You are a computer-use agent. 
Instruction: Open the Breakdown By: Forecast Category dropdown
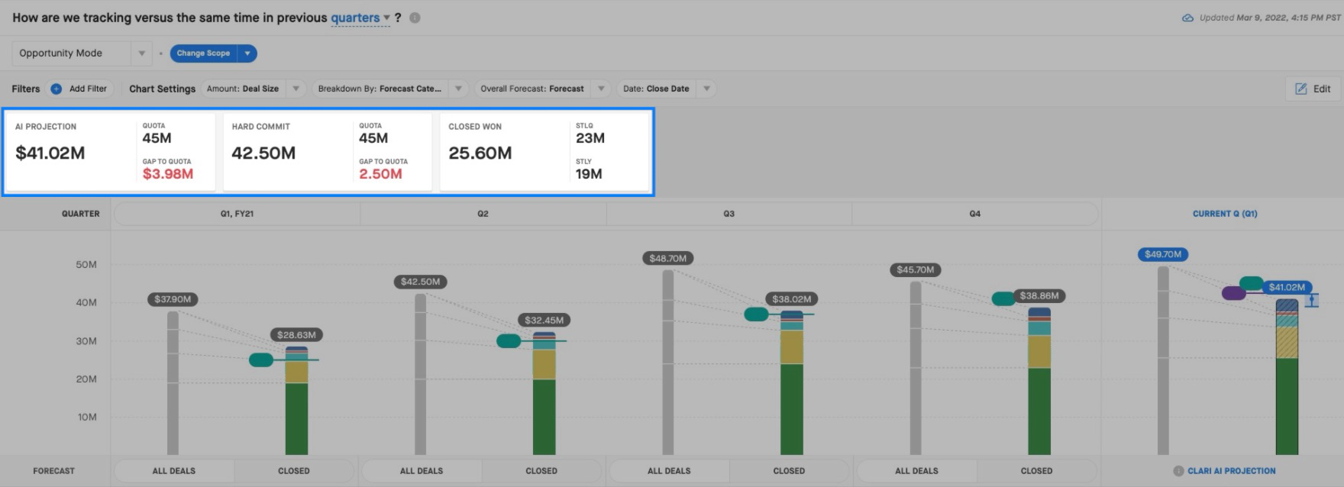click(390, 89)
